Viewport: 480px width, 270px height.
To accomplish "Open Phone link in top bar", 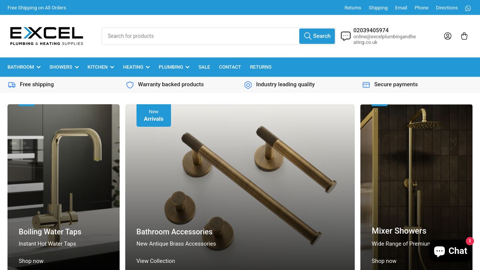I will point(421,8).
